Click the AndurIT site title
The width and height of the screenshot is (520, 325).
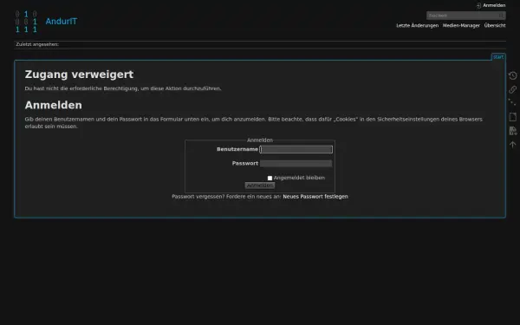click(62, 22)
